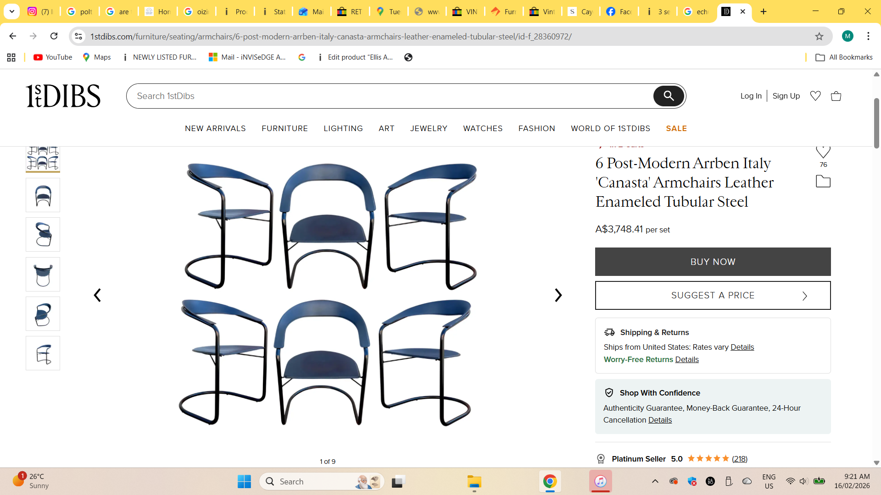Image resolution: width=881 pixels, height=495 pixels.
Task: Click the page vertical scrollbar thumb
Action: [x=876, y=124]
